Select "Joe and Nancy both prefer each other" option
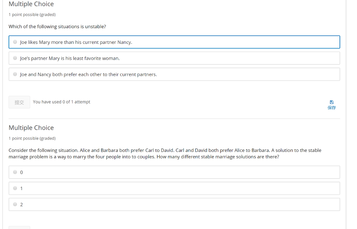 point(15,74)
